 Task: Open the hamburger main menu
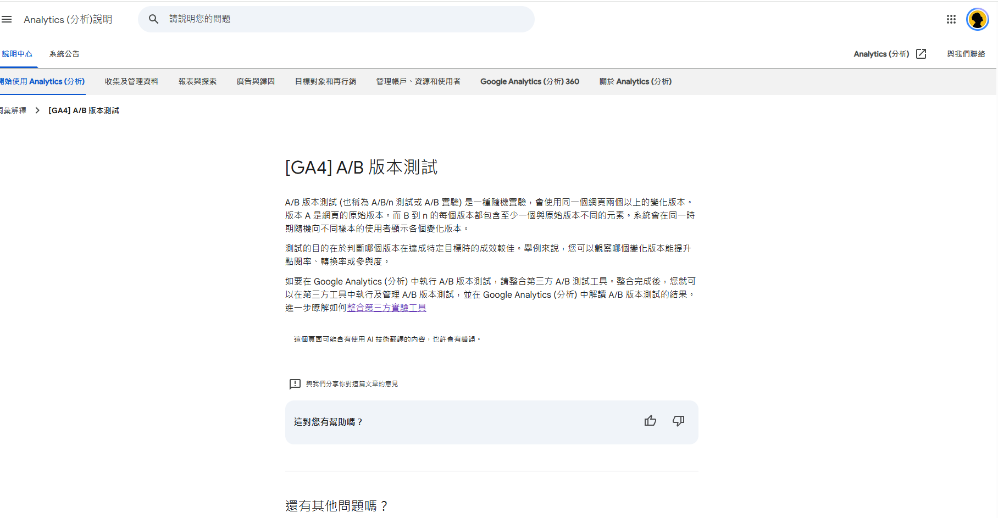coord(7,19)
